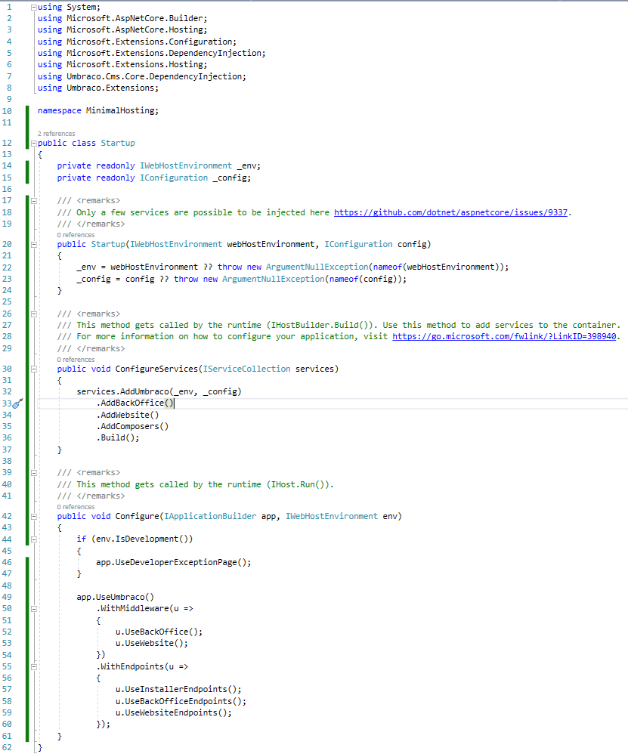This screenshot has width=628, height=754.
Task: Collapse the Startup constructor at line 20
Action: (34, 245)
